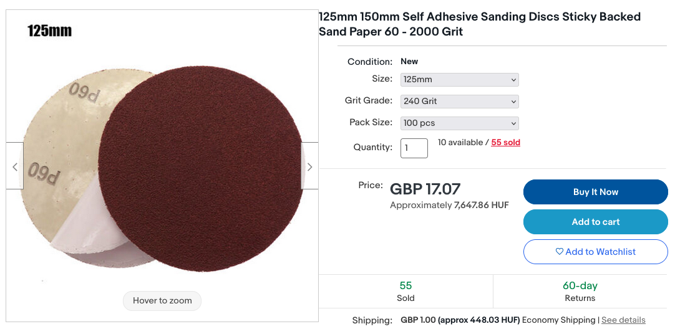Click the 60-day Returns info

pyautogui.click(x=580, y=291)
